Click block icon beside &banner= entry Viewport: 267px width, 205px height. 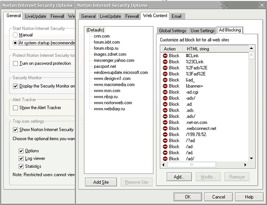coord(165,86)
